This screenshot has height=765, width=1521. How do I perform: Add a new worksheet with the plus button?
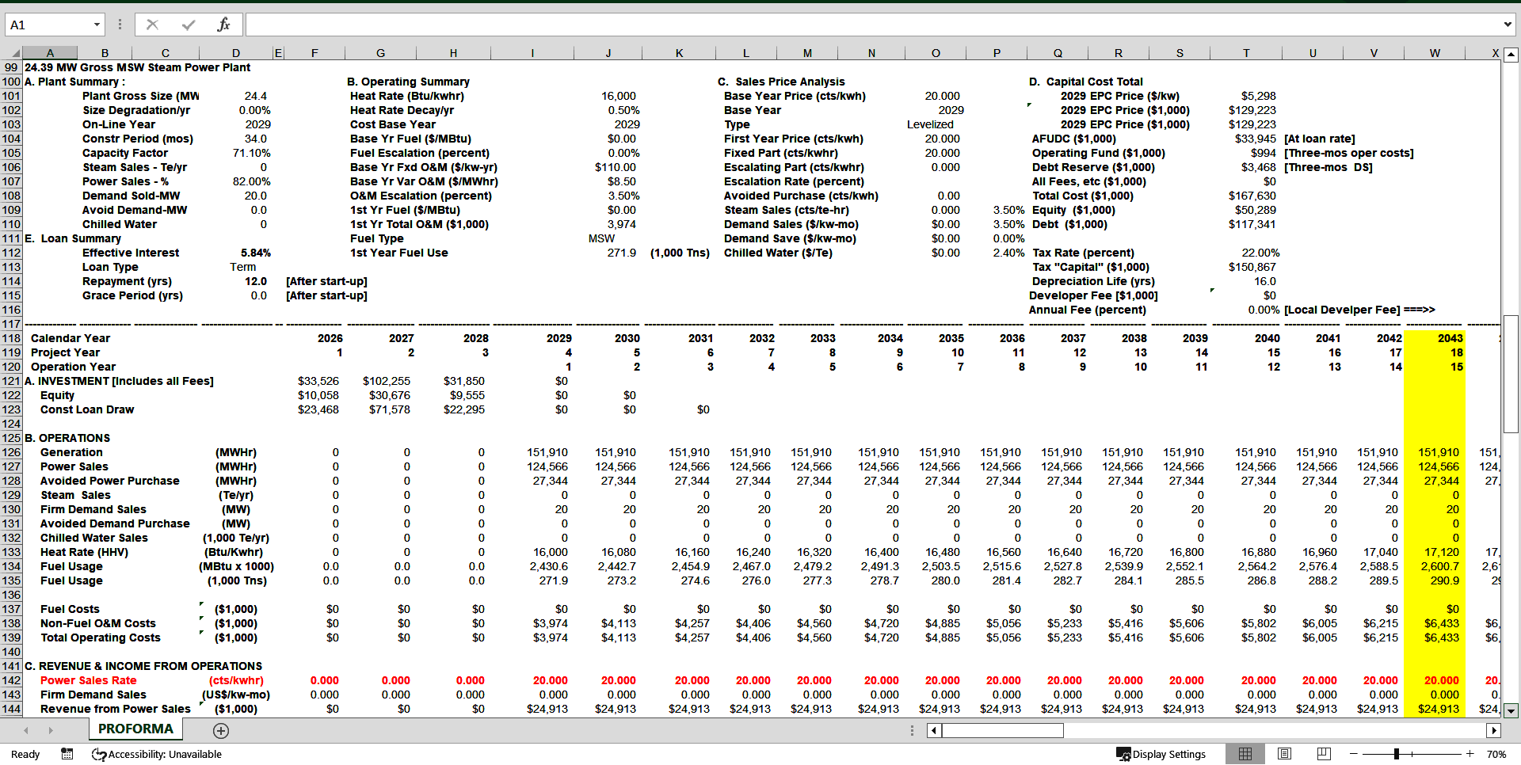click(x=220, y=730)
